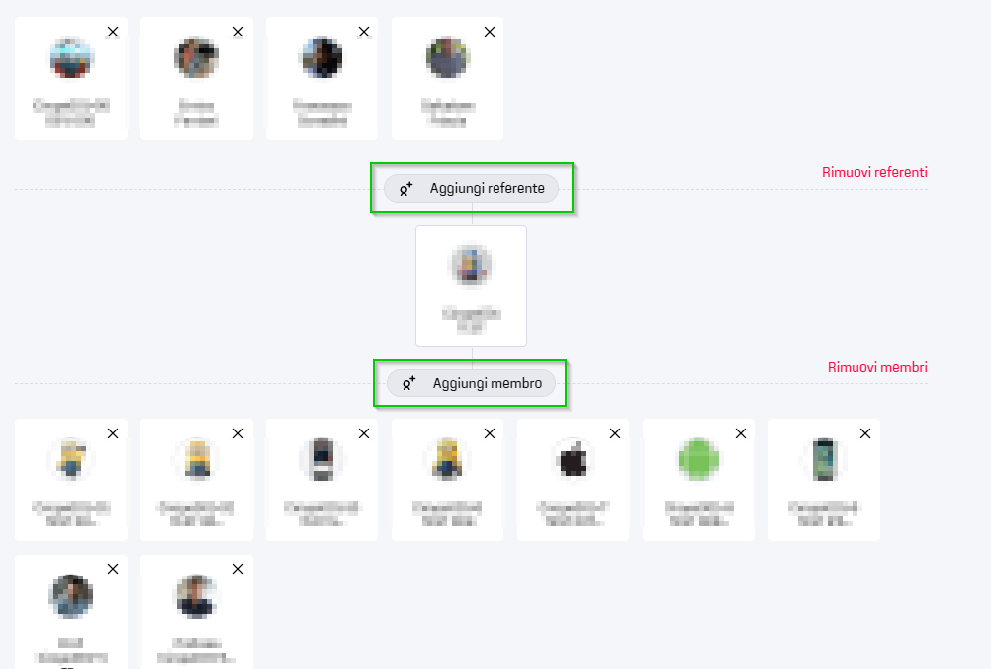Remove the green Android member card
The height and width of the screenshot is (669, 991).
click(x=741, y=433)
